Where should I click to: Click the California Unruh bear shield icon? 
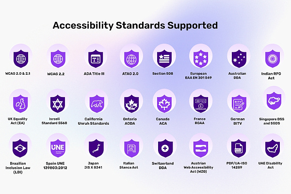point(97,104)
